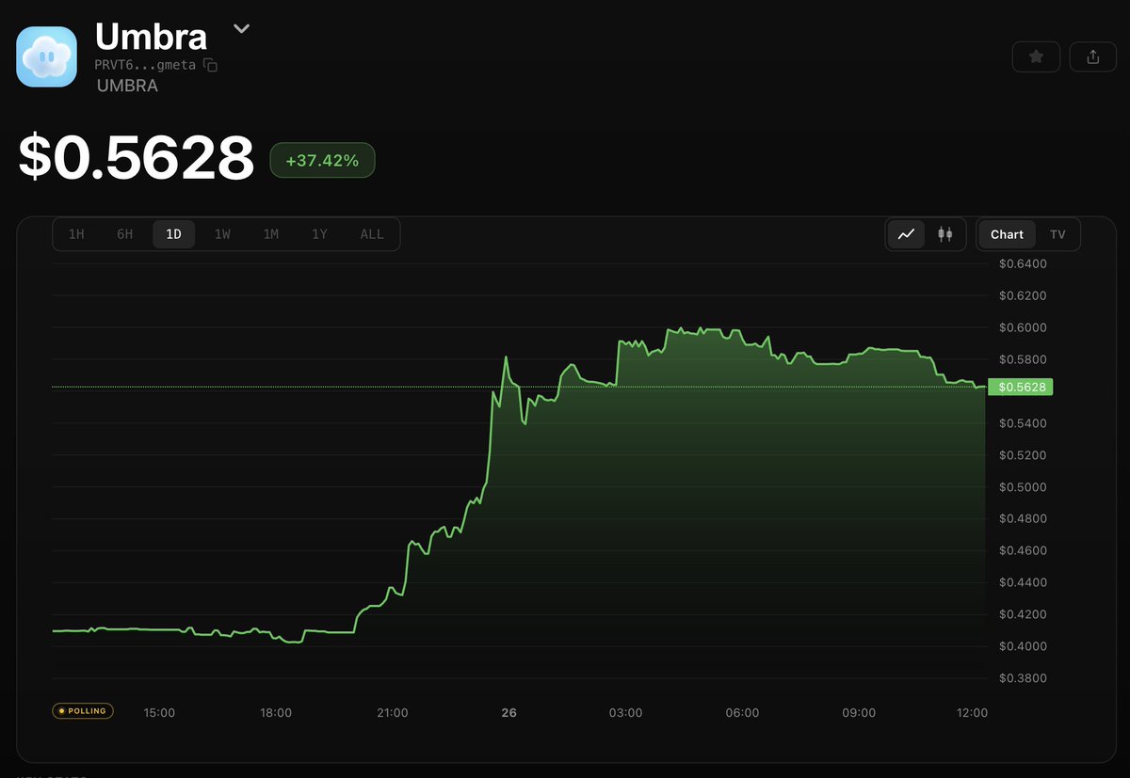
Task: Copy the PRVT6...gmeta address
Action: pos(211,65)
